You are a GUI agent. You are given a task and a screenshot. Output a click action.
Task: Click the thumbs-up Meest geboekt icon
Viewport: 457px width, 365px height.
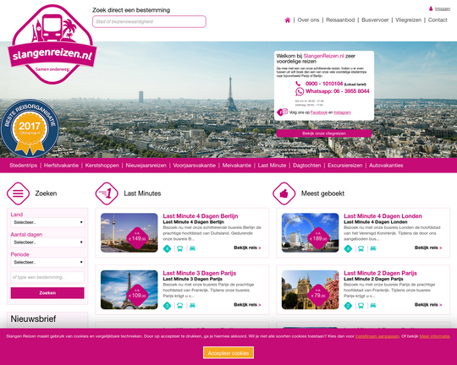point(284,193)
